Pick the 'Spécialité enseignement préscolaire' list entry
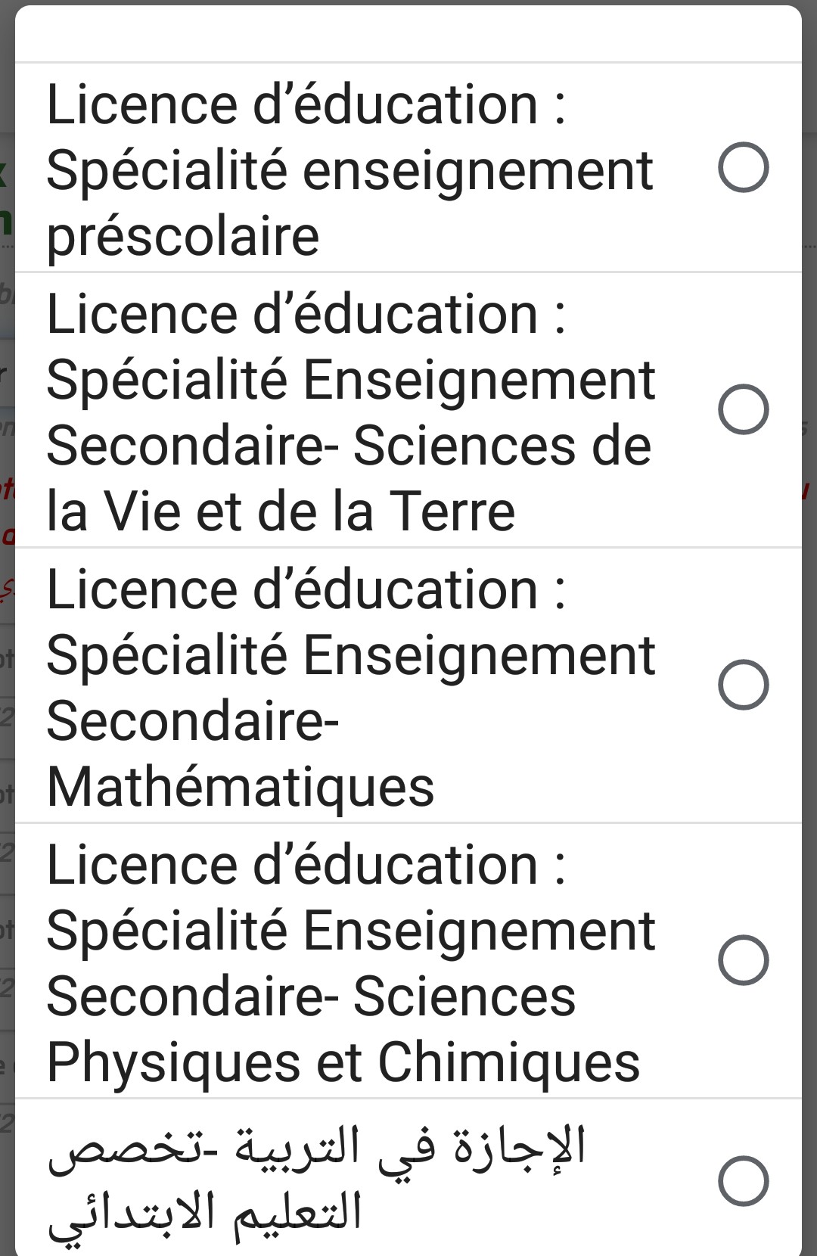The width and height of the screenshot is (817, 1256). (x=349, y=170)
